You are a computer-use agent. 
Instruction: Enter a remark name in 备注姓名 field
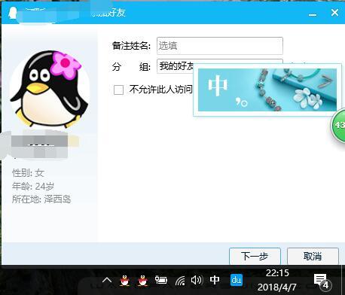pos(220,46)
